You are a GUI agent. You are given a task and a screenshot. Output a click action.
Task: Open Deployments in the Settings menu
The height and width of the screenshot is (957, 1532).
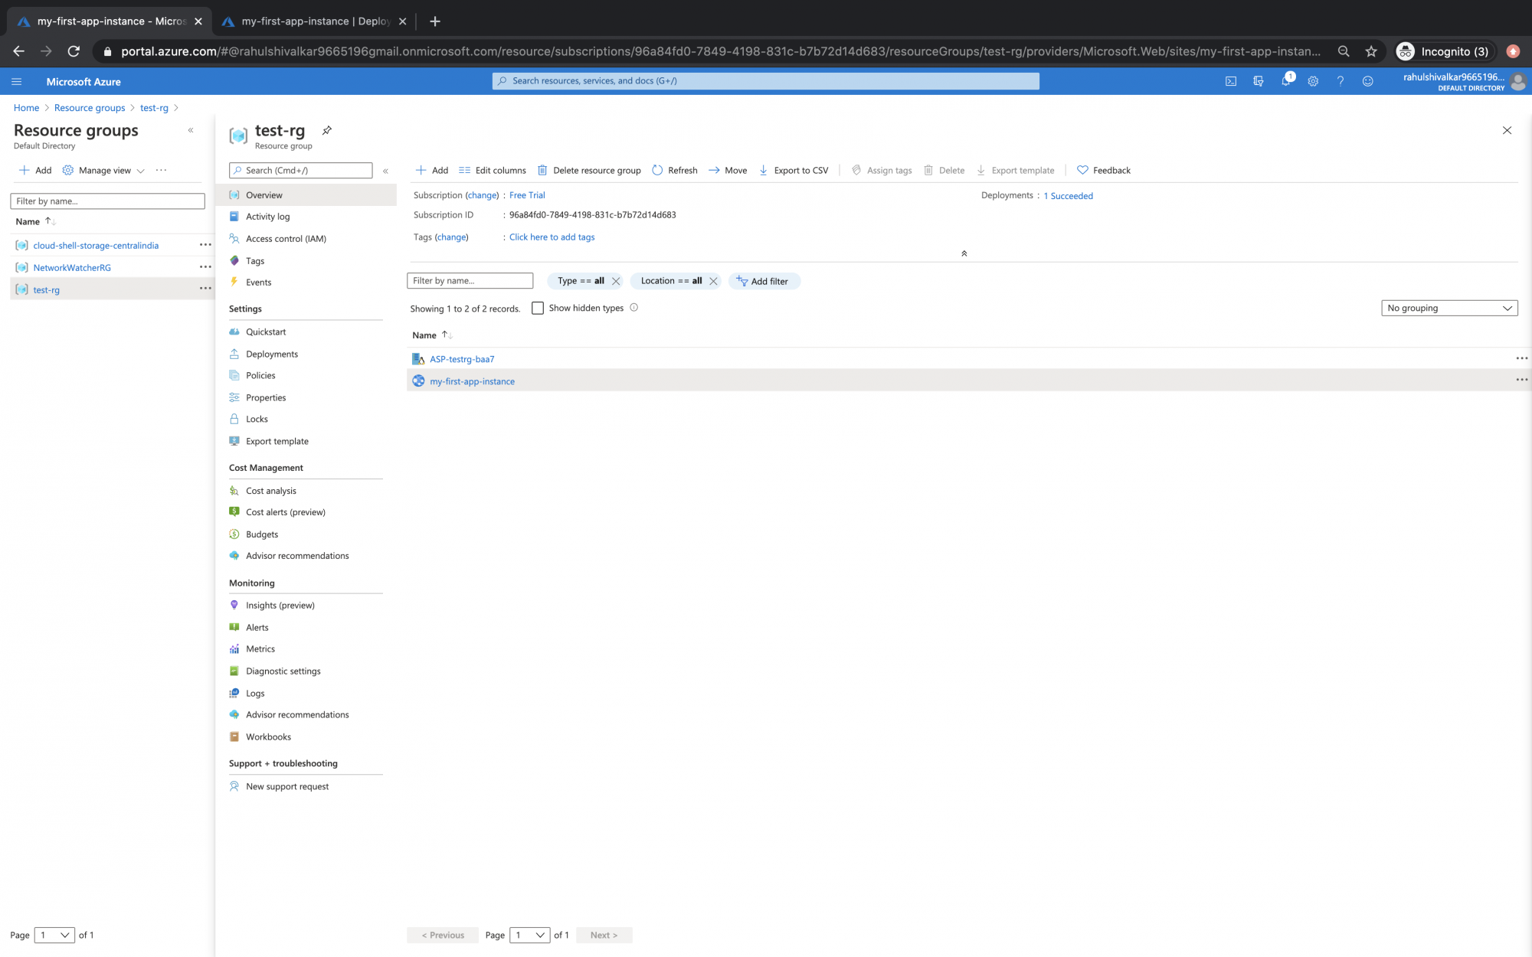coord(271,353)
